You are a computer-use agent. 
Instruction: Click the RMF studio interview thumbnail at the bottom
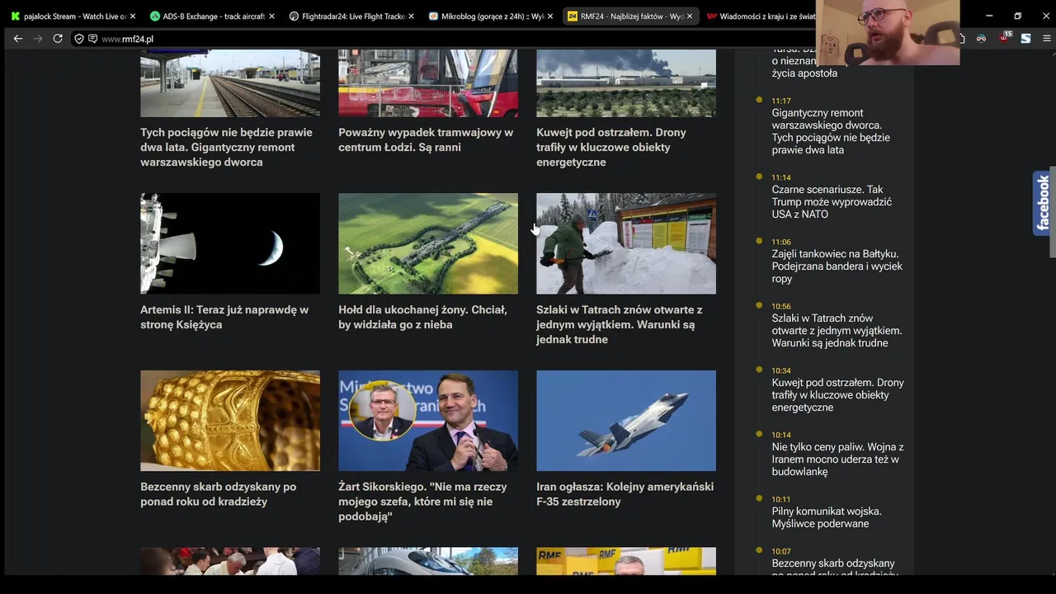pyautogui.click(x=626, y=561)
